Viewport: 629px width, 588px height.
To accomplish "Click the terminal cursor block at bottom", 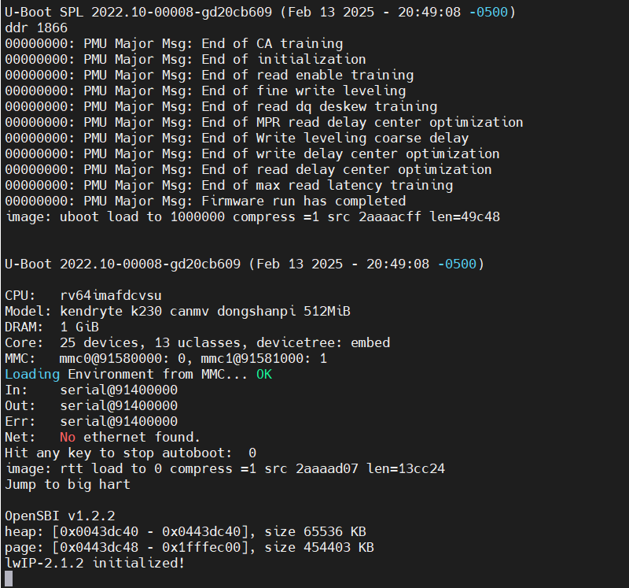I will [9, 579].
